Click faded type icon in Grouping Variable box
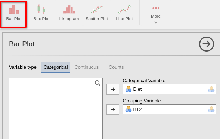This screenshot has width=220, height=139. 211,109
